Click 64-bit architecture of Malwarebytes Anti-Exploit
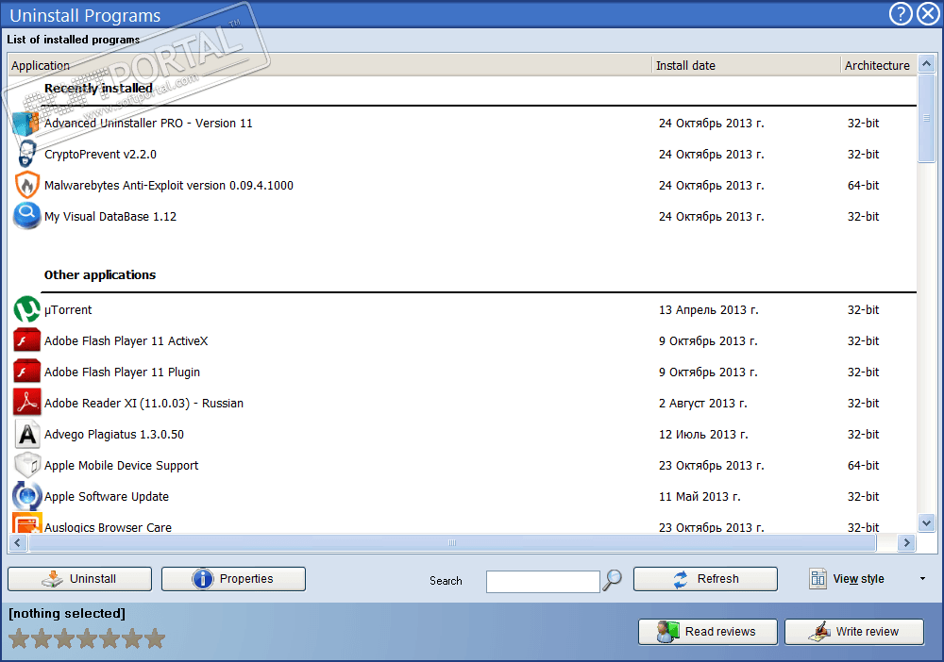This screenshot has width=944, height=662. 864,186
